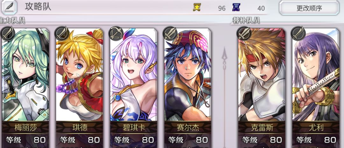
Task: Pick 尤利's reserve member portrait
Action: point(316,75)
